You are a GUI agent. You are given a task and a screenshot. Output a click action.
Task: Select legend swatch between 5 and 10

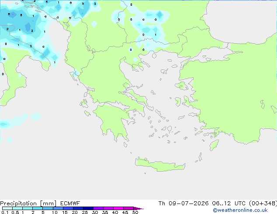pos(48,208)
